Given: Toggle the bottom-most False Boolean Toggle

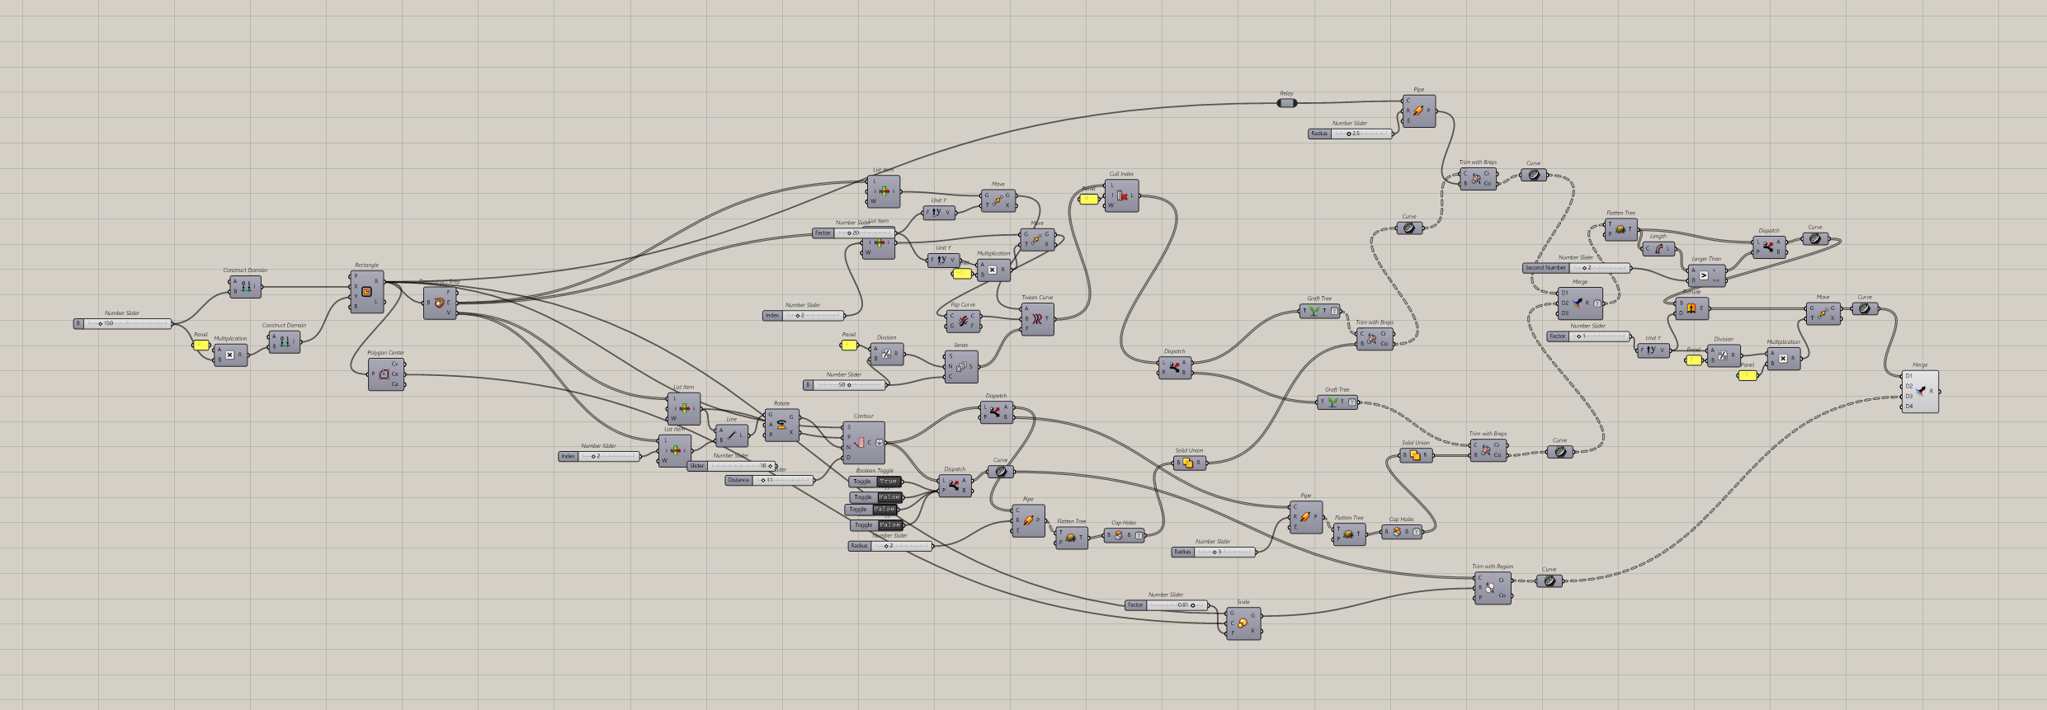Looking at the screenshot, I should pyautogui.click(x=889, y=525).
